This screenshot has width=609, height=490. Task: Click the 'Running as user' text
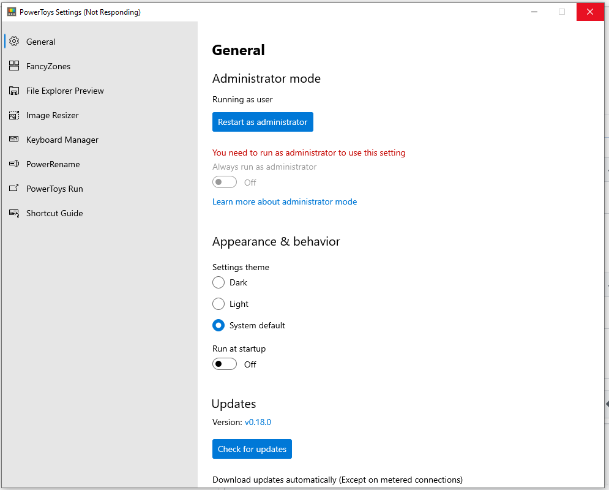[242, 99]
